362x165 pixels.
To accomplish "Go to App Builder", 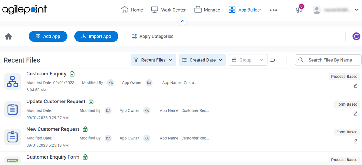I will (x=245, y=10).
